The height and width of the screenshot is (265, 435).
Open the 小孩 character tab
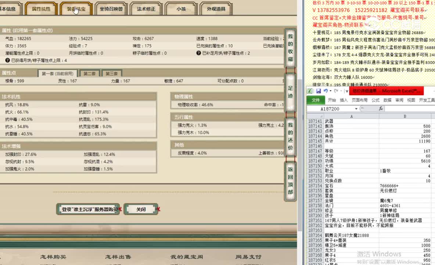pos(181,8)
